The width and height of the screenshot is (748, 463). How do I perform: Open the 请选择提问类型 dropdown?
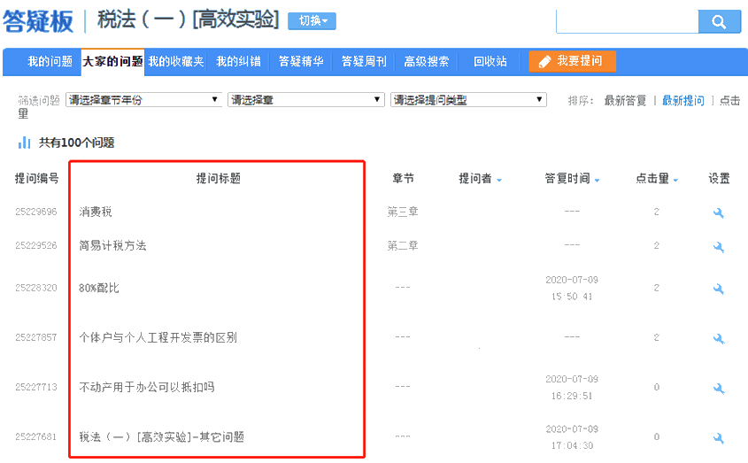pyautogui.click(x=468, y=100)
